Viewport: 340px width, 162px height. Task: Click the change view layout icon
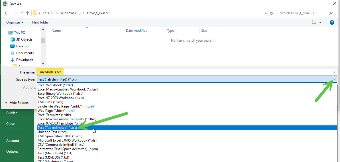[x=314, y=22]
